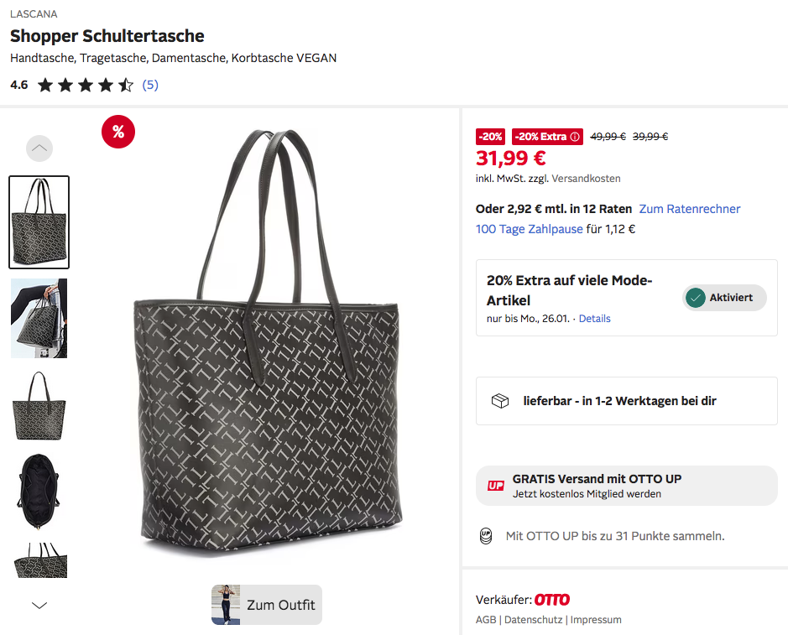Click the red percent sale badge
This screenshot has height=635, width=788.
[x=118, y=131]
